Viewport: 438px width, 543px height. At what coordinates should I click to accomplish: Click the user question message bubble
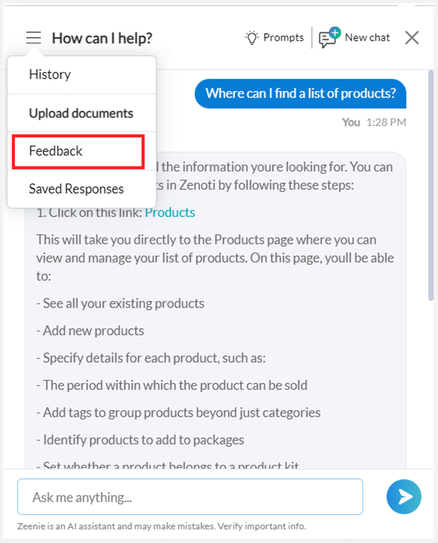[x=301, y=94]
